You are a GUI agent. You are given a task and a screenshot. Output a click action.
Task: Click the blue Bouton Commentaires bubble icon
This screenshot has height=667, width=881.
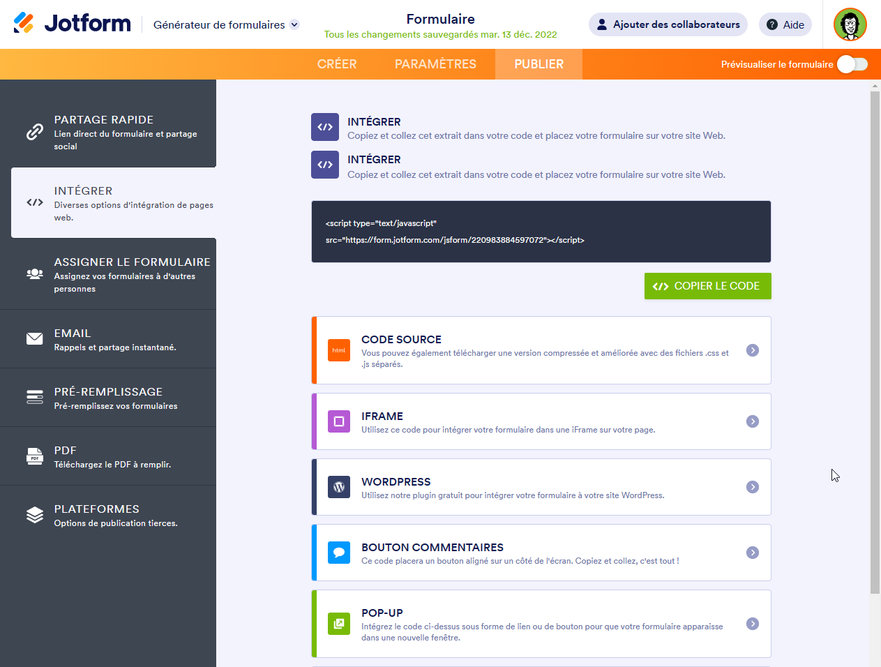[339, 553]
